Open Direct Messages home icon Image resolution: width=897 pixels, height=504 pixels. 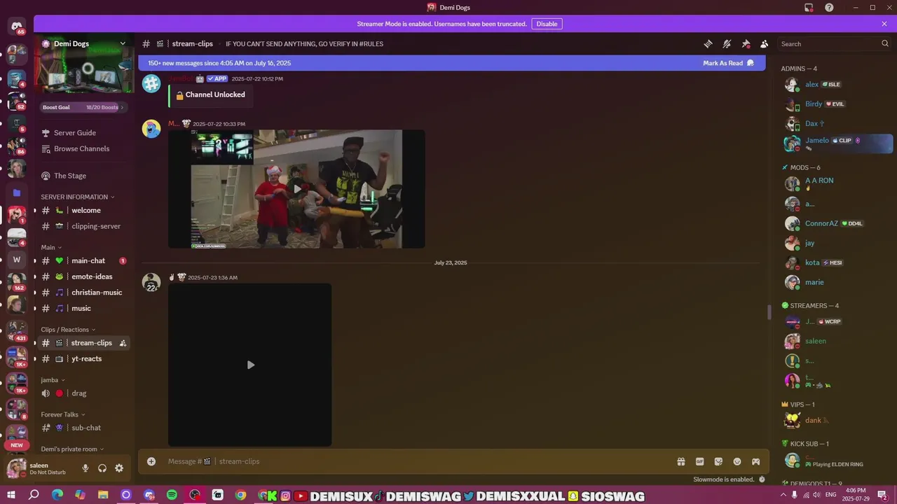pyautogui.click(x=17, y=27)
